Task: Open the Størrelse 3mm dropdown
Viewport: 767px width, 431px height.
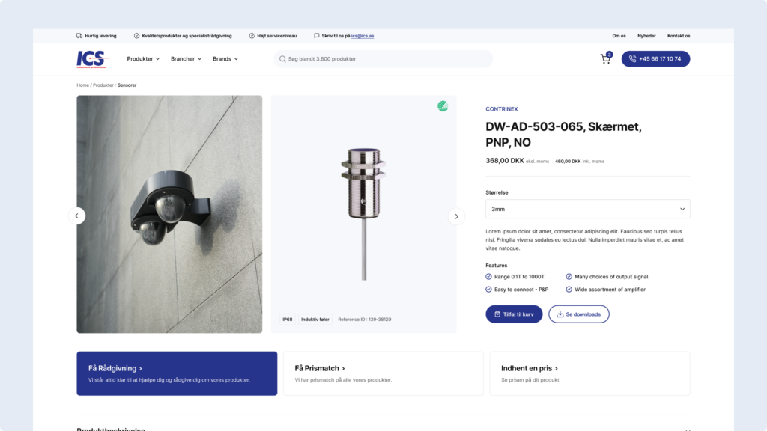Action: pyautogui.click(x=588, y=210)
